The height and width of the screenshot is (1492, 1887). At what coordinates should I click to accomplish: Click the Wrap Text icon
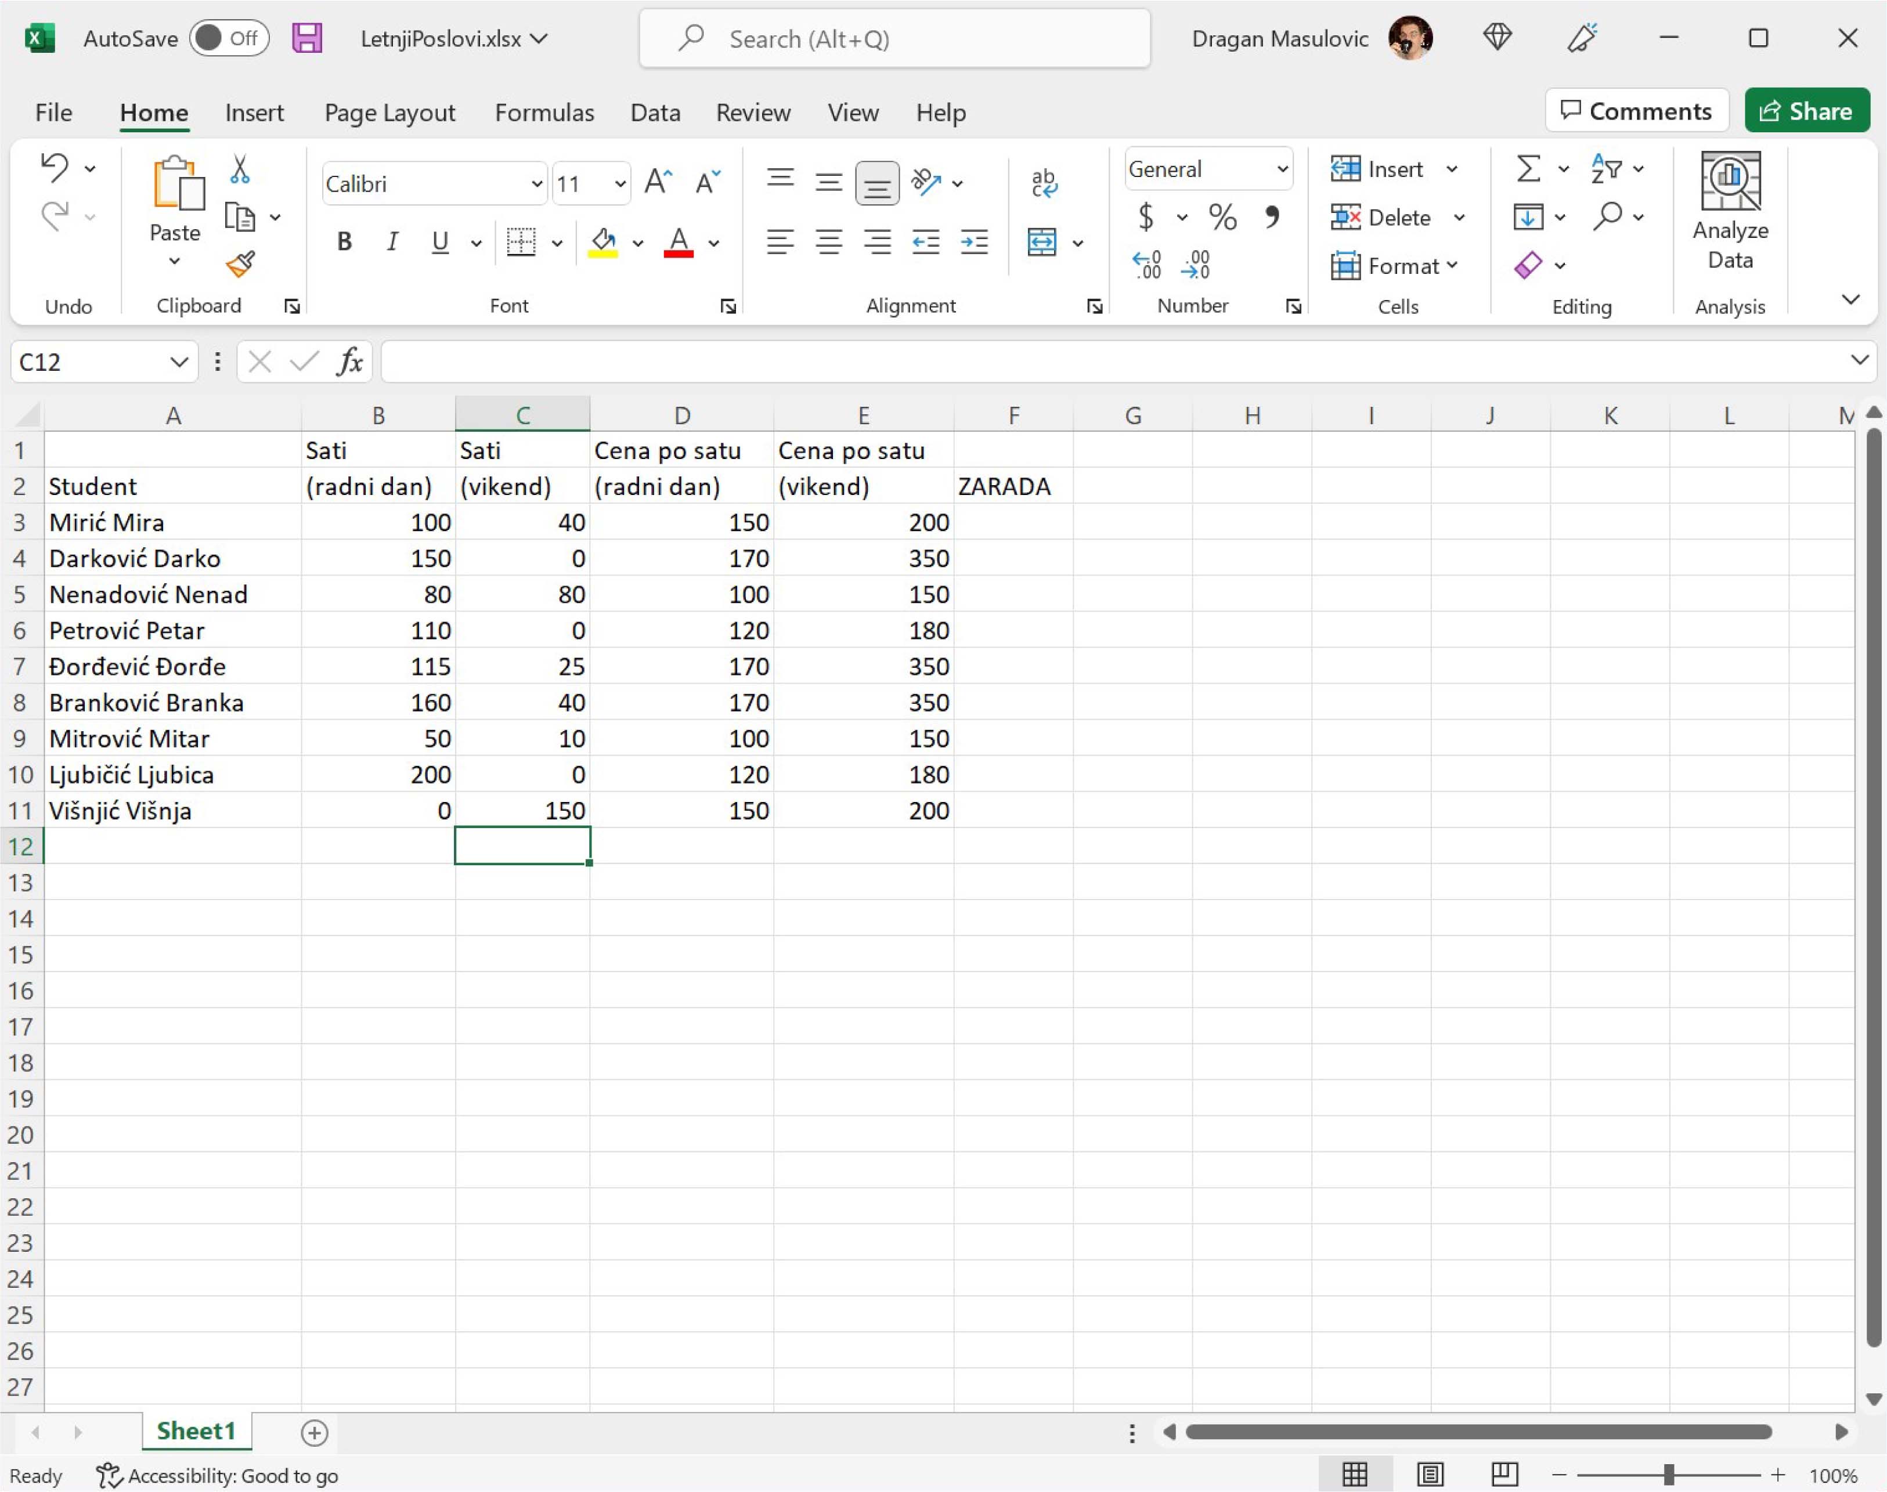[1044, 183]
